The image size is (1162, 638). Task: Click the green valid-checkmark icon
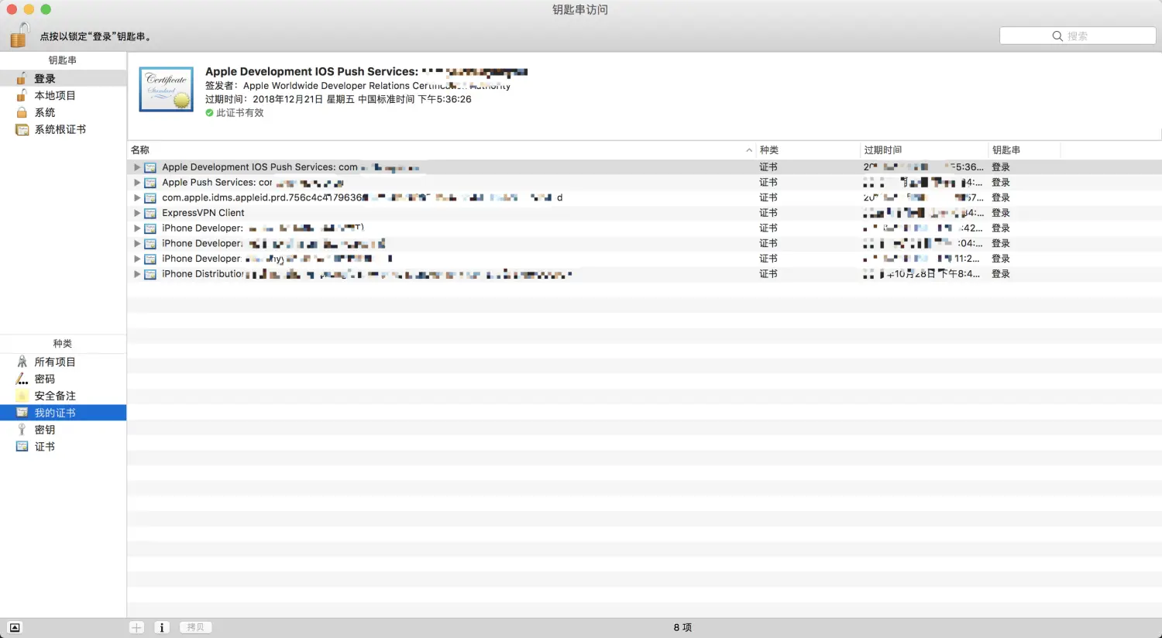click(209, 113)
